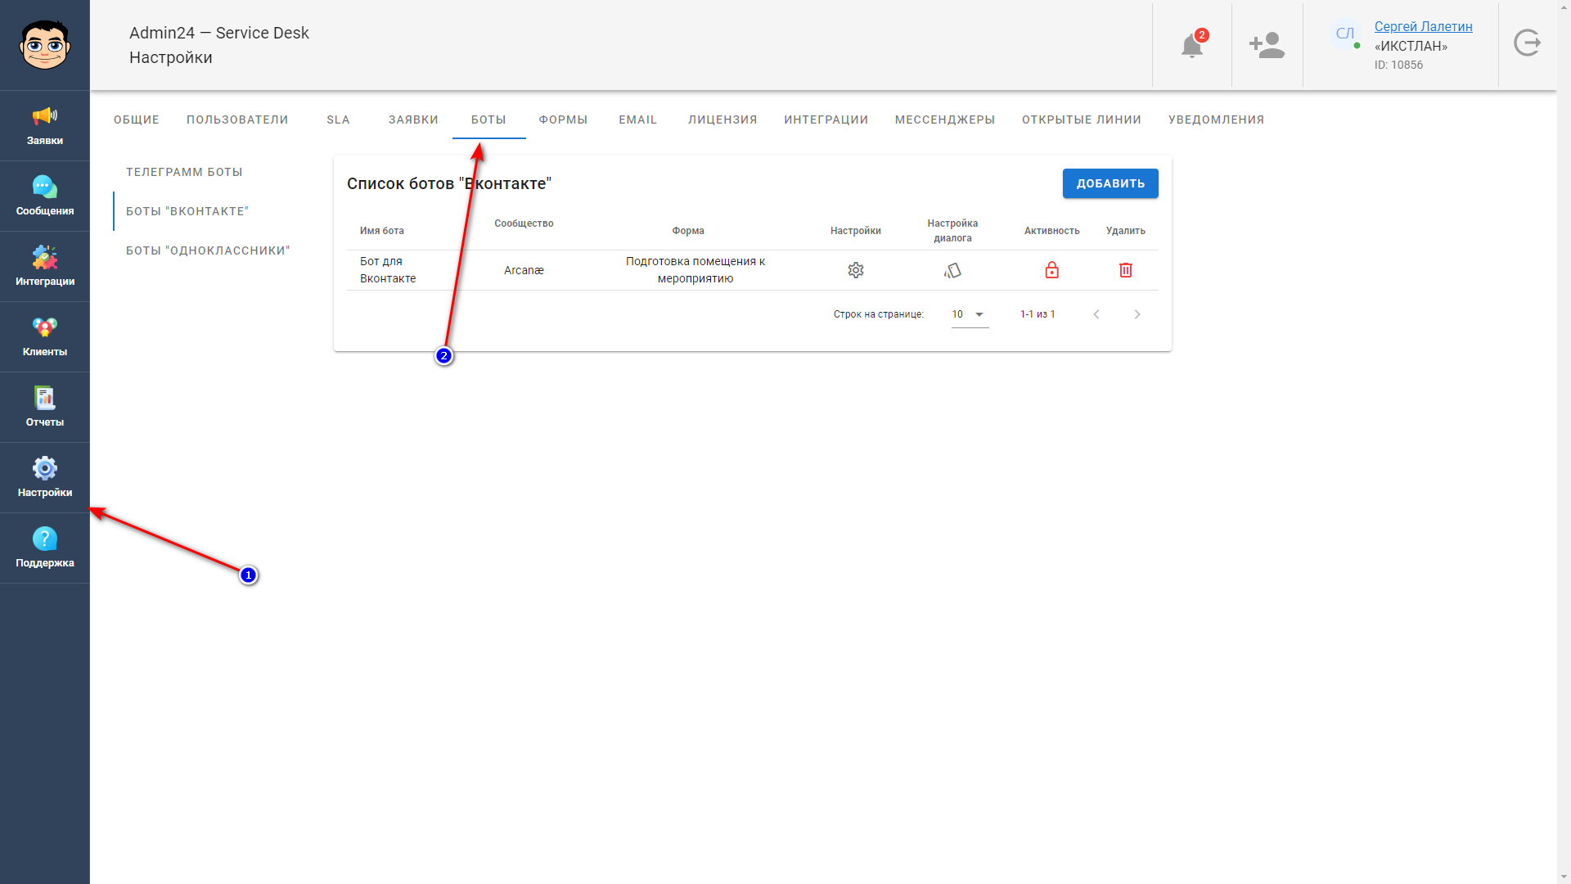Open the Отчеты section in sidebar

coord(45,408)
